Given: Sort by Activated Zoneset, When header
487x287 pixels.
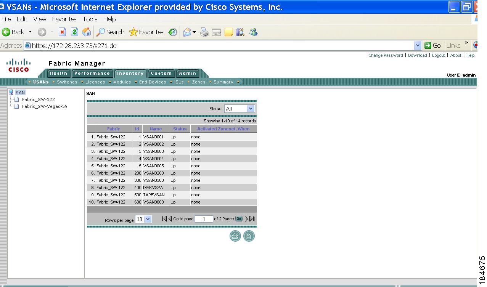Looking at the screenshot, I should pos(223,129).
